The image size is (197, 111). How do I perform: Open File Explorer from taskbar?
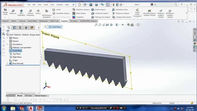pyautogui.click(x=13, y=108)
